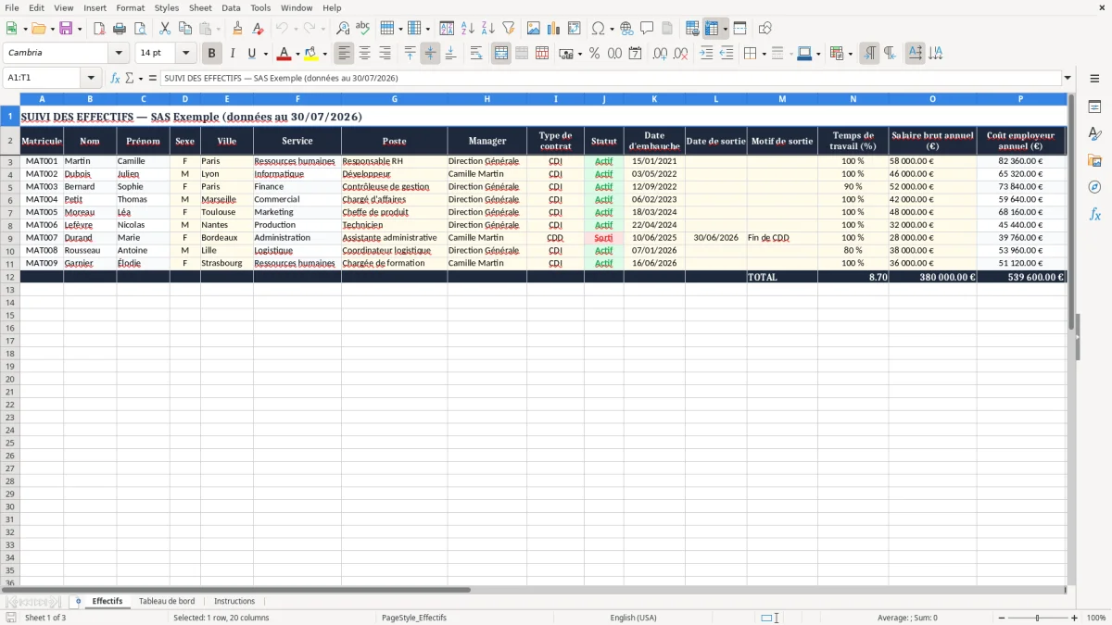Open the Sheet menu
Image resolution: width=1112 pixels, height=625 pixels.
[200, 7]
